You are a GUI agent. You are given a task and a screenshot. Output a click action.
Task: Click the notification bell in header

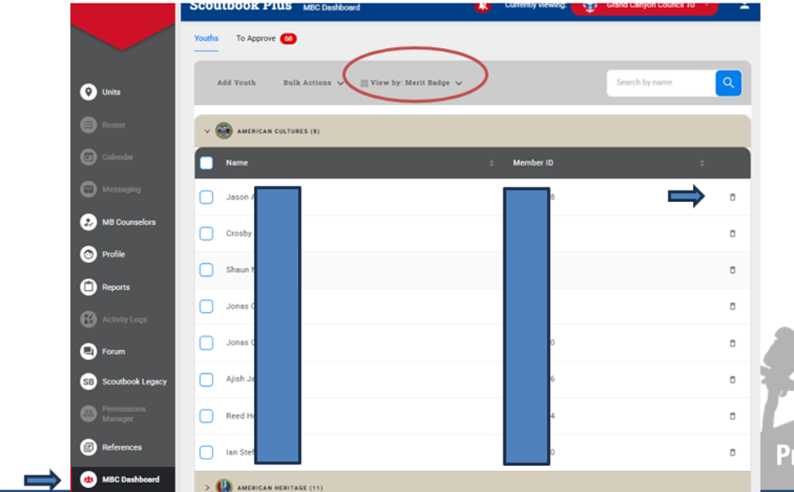483,6
